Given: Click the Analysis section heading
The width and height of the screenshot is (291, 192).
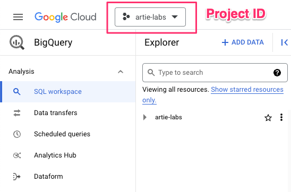Looking at the screenshot, I should 21,72.
